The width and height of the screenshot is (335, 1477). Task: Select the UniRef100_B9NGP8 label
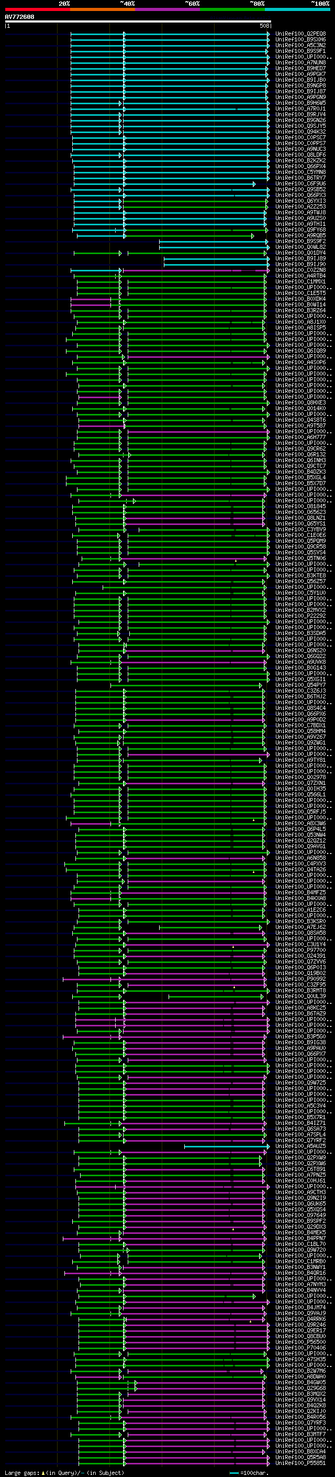point(300,85)
